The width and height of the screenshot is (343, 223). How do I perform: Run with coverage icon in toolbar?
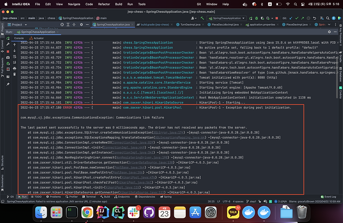[x=262, y=18]
